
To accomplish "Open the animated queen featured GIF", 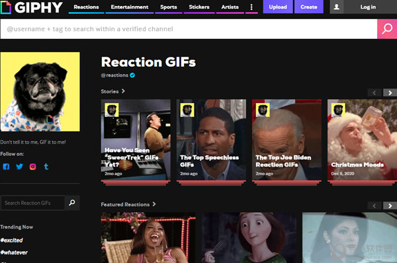I will coord(249,237).
